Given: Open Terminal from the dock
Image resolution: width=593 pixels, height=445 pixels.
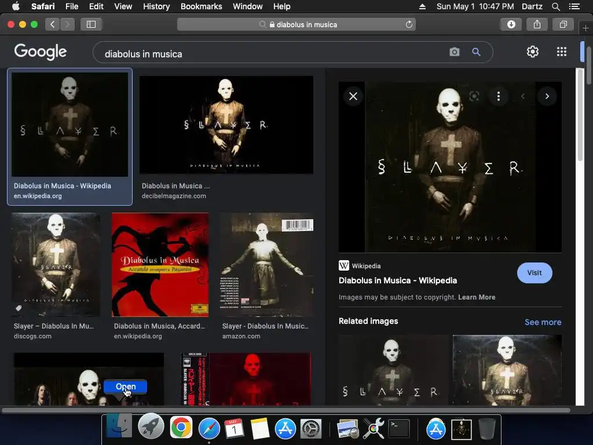Looking at the screenshot, I should point(399,428).
